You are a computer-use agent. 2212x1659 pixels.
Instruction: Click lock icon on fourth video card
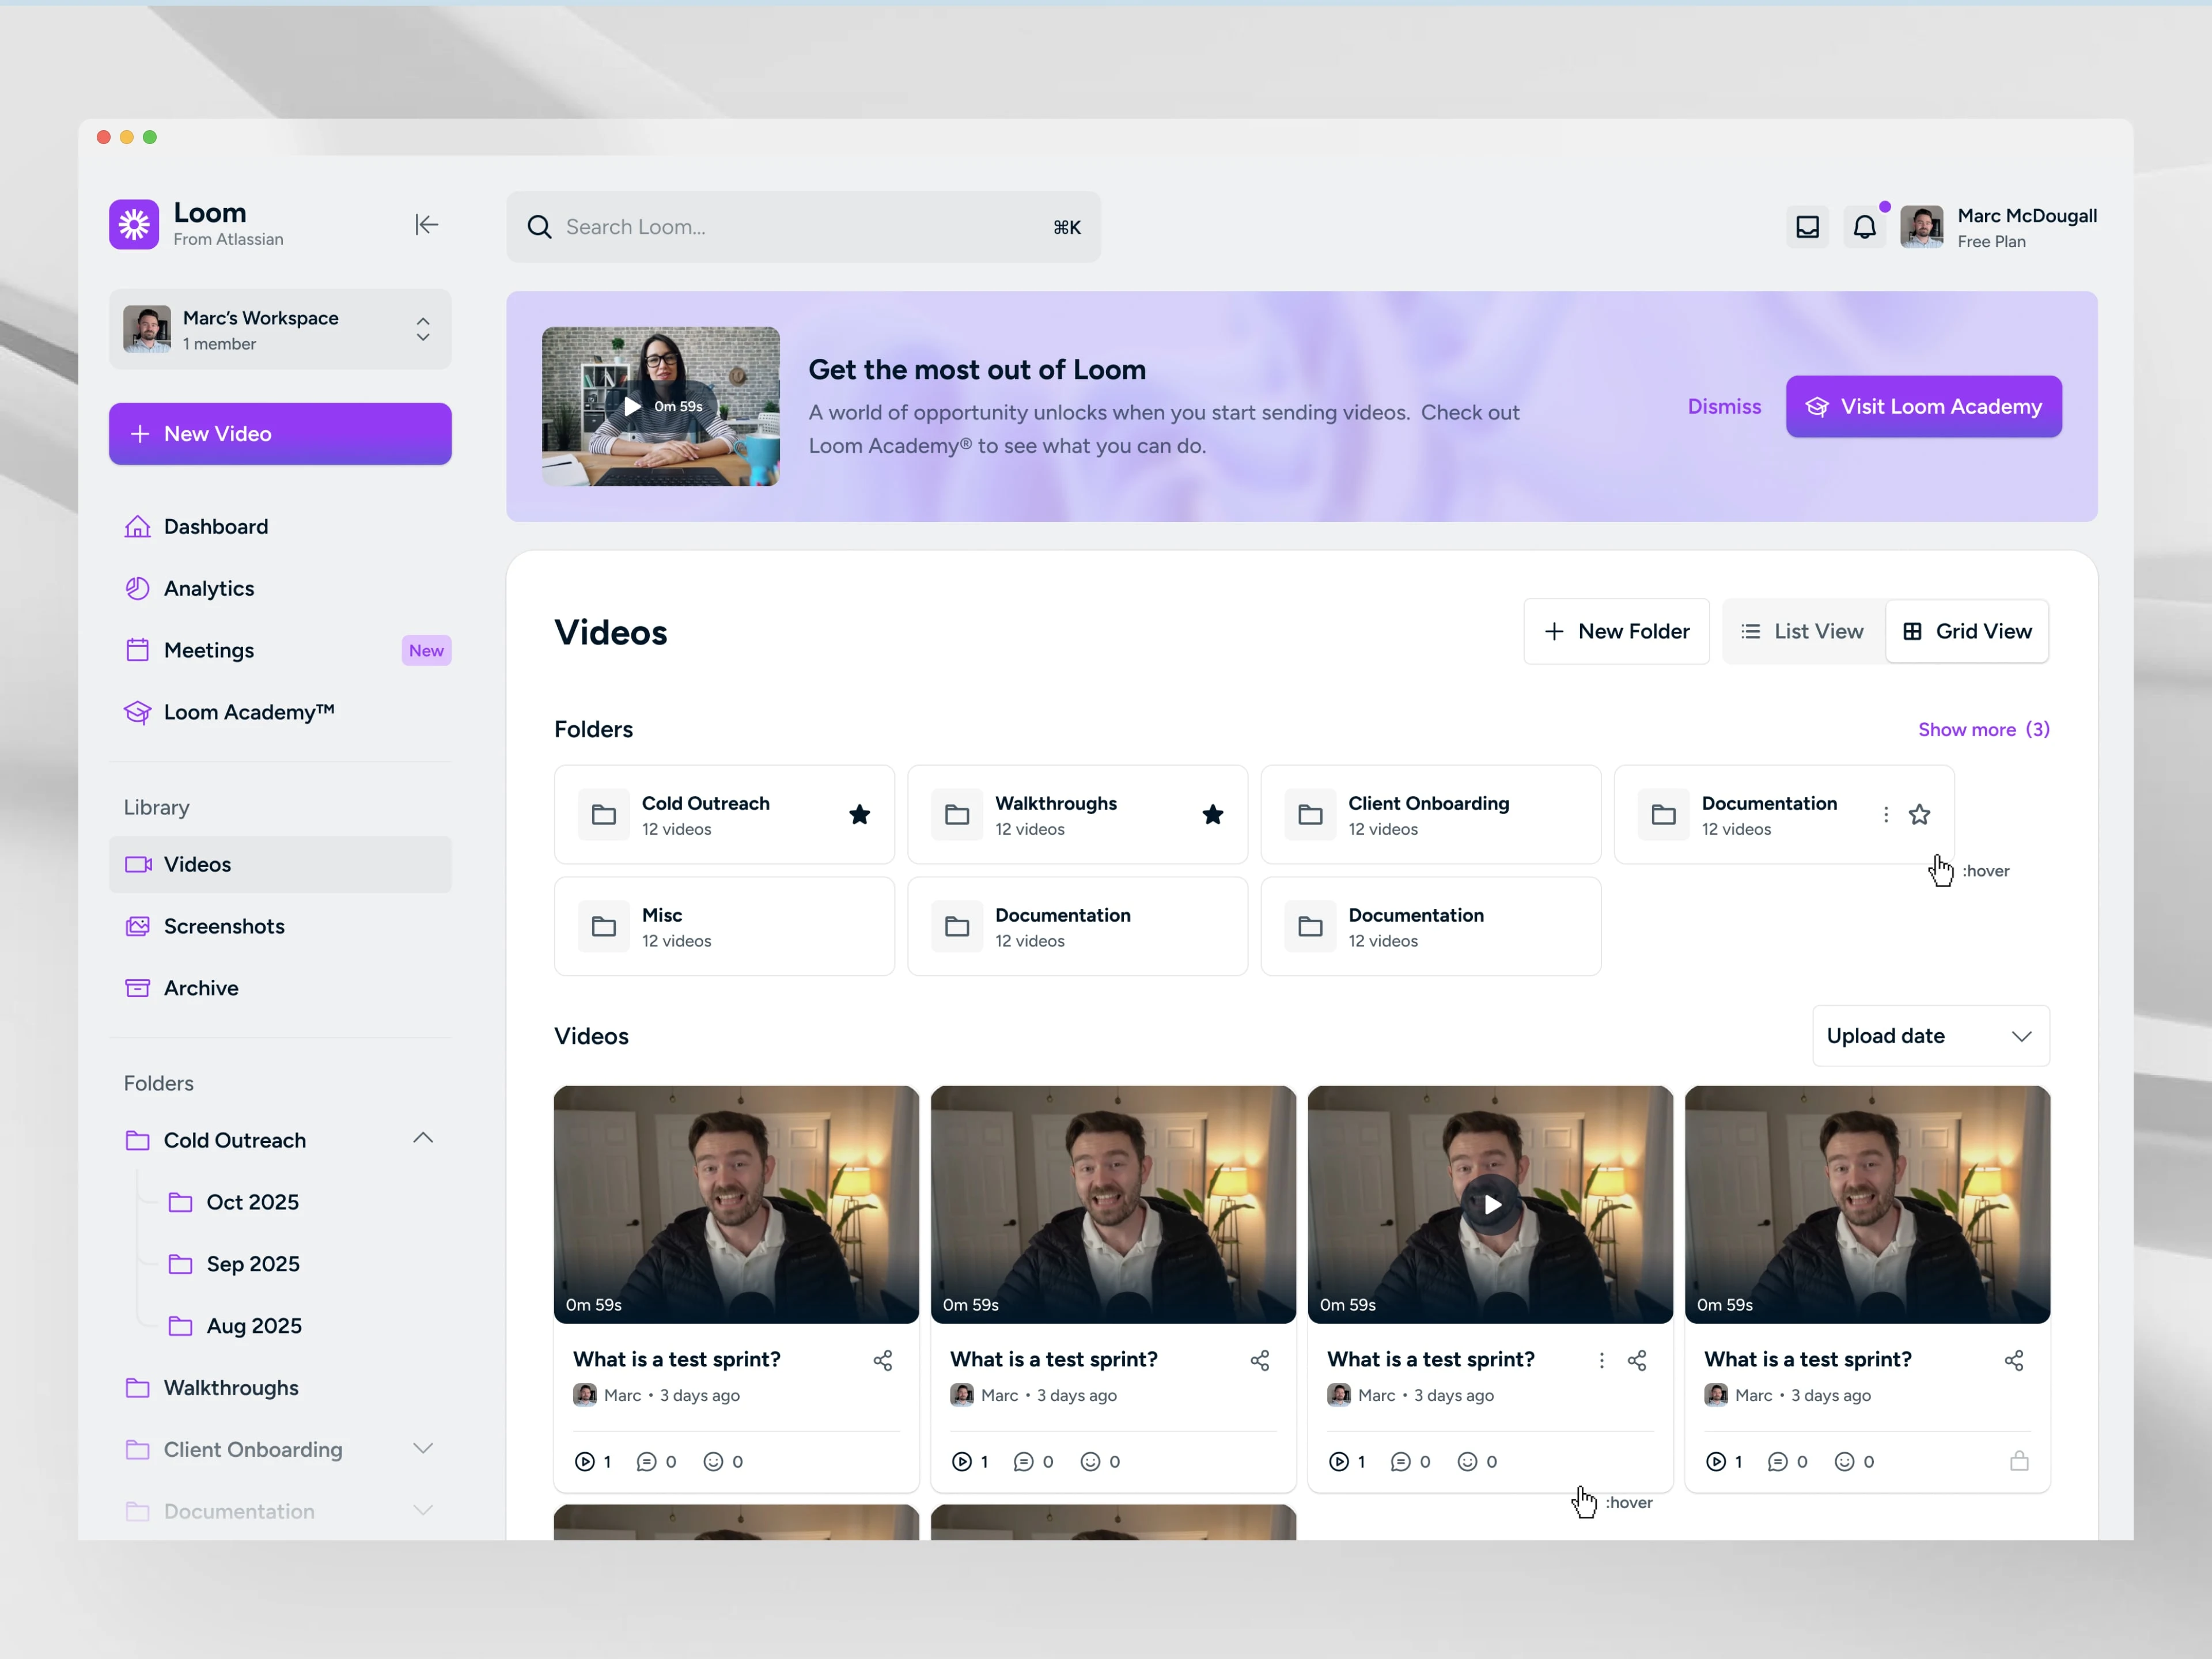coord(2018,1461)
